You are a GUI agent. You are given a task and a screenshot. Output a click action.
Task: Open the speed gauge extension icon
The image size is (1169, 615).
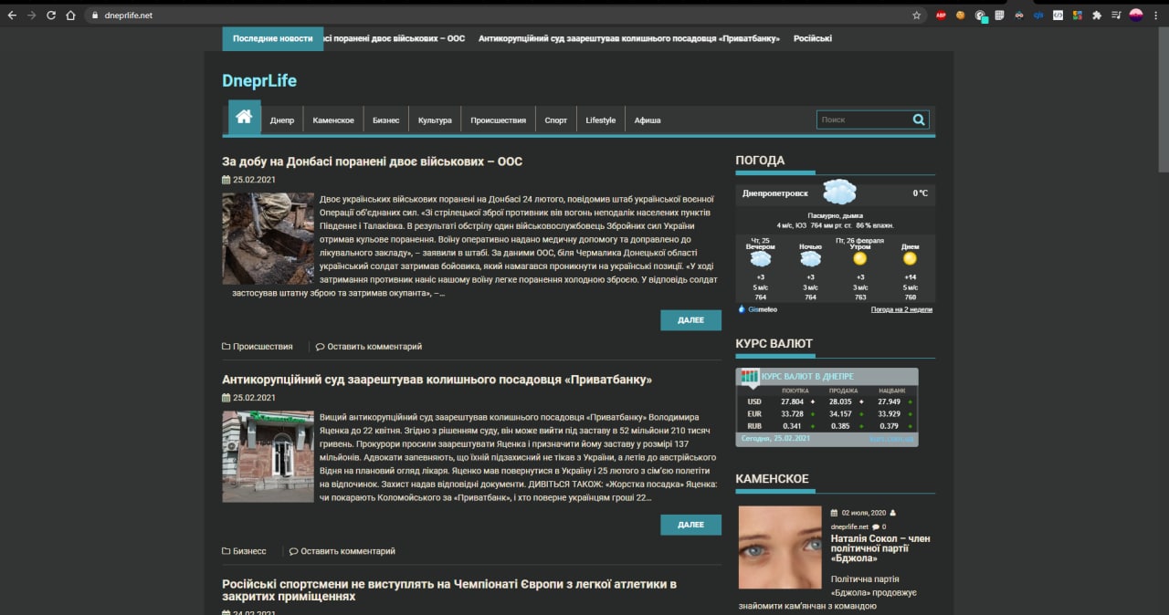point(981,16)
